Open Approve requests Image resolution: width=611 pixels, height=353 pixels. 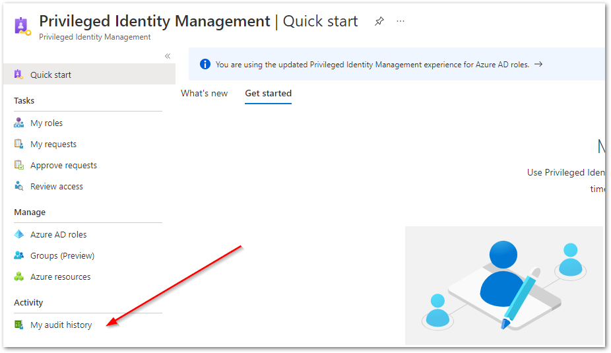63,165
